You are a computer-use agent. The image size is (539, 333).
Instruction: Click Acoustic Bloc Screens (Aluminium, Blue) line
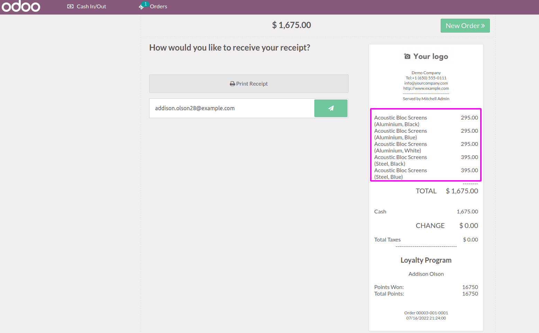pos(426,134)
